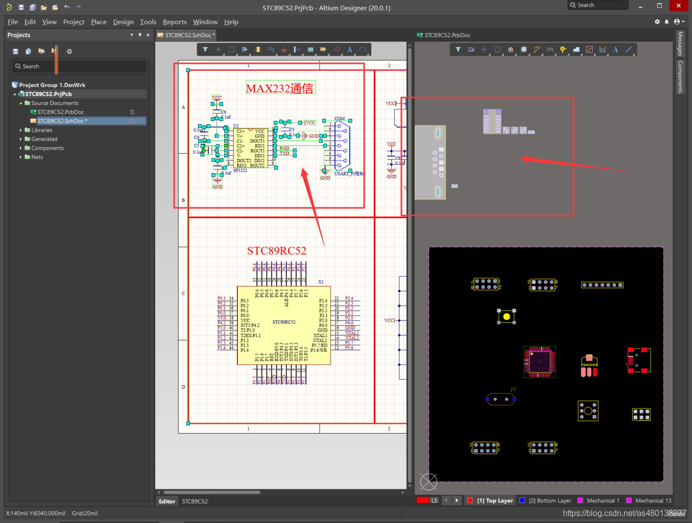Pin the Projects panel

pyautogui.click(x=140, y=35)
